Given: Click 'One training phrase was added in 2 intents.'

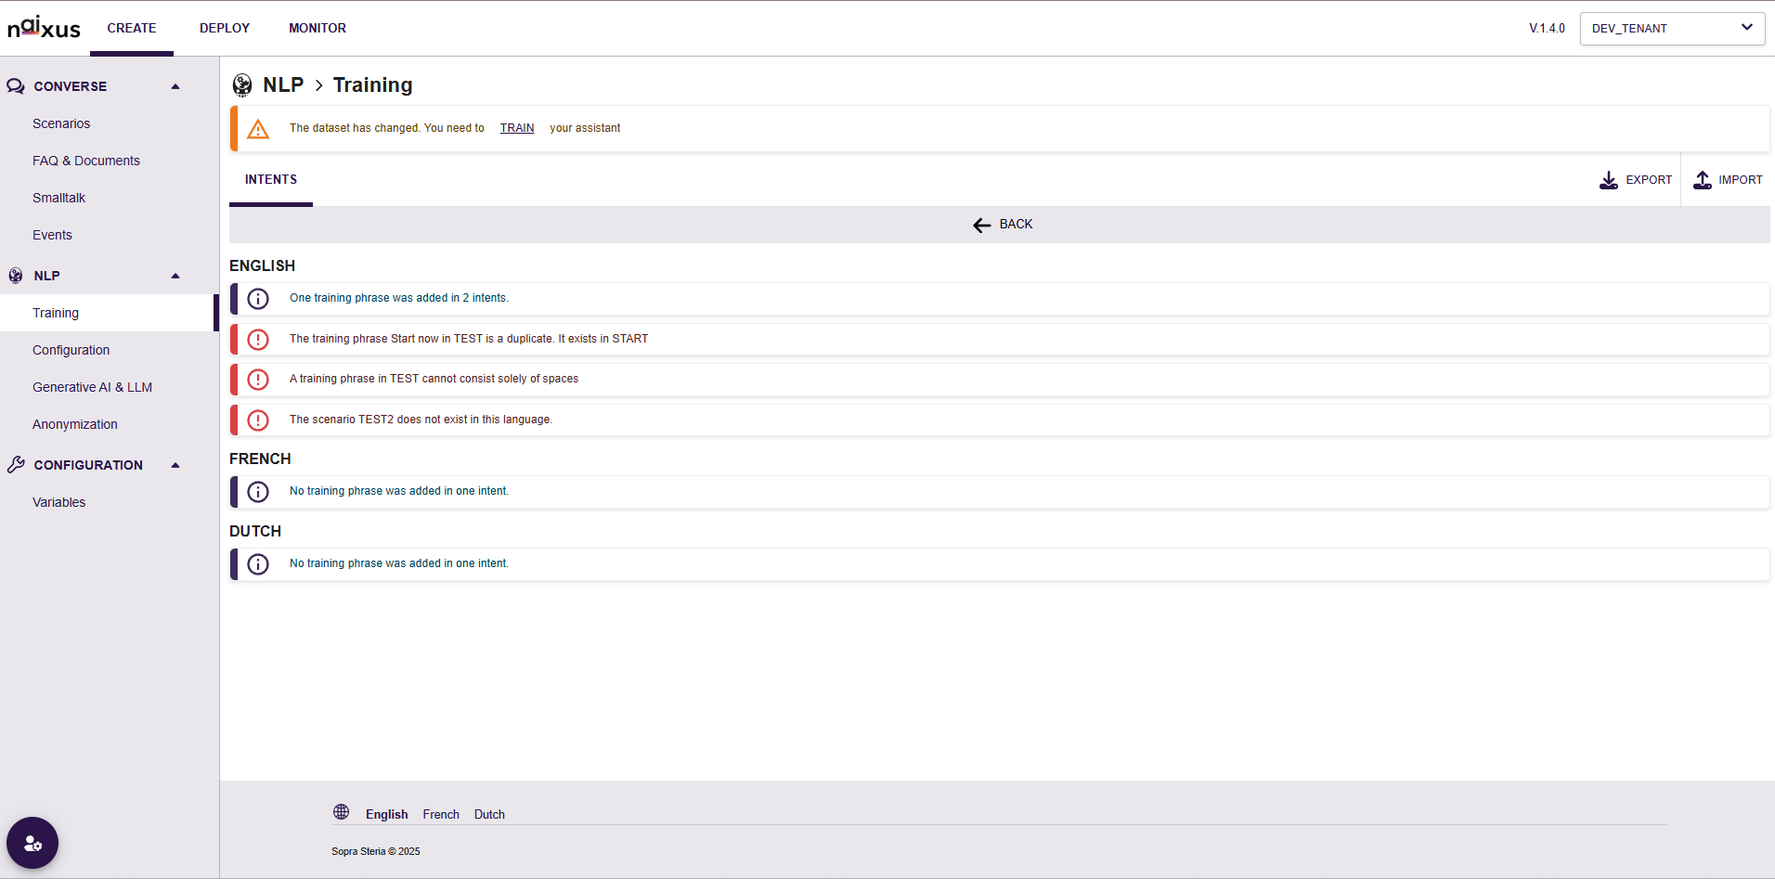Looking at the screenshot, I should coord(399,298).
